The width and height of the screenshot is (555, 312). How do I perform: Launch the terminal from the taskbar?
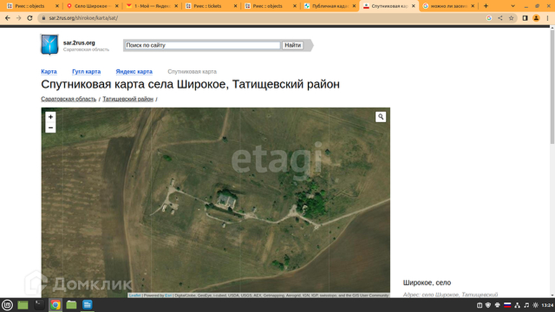pos(39,304)
